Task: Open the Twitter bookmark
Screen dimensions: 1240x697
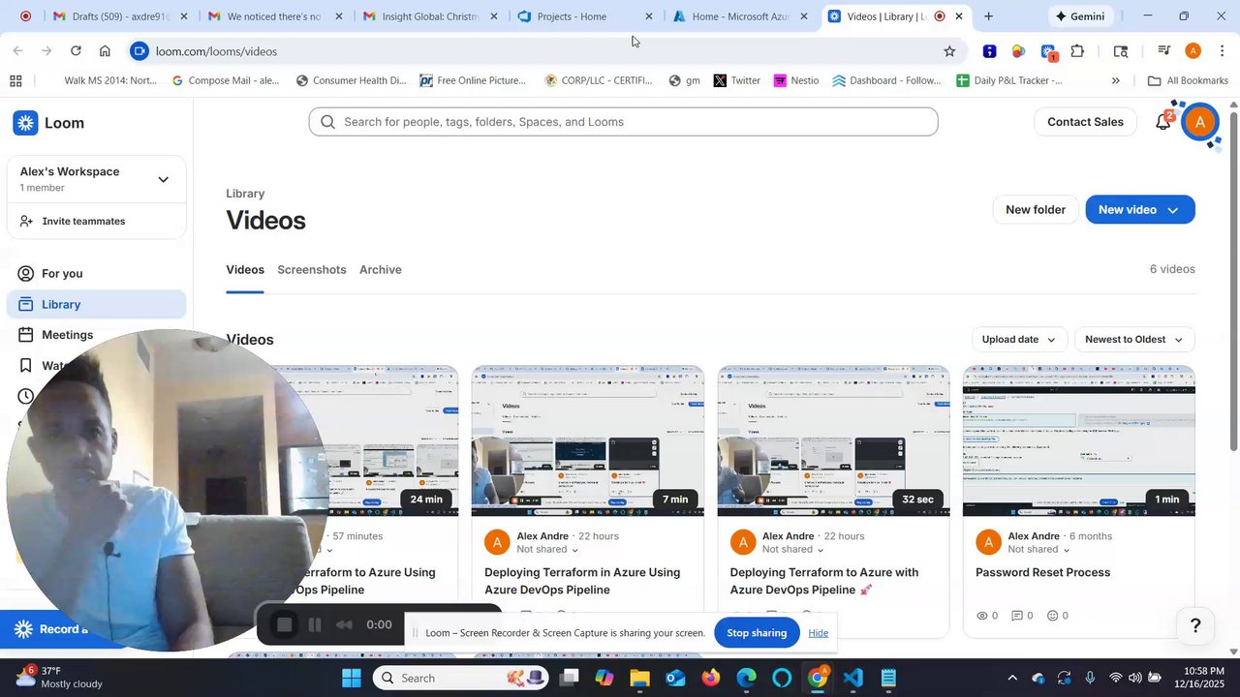Action: click(737, 80)
